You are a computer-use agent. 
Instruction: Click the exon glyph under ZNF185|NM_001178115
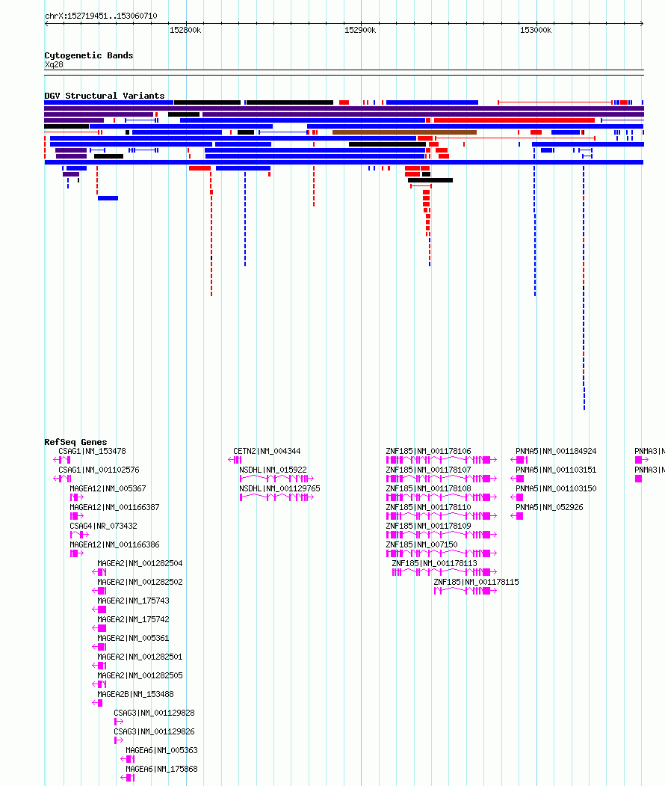click(x=466, y=591)
